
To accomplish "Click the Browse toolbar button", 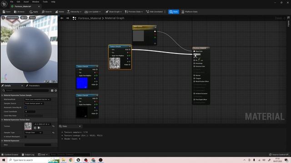I will pos(19,12).
